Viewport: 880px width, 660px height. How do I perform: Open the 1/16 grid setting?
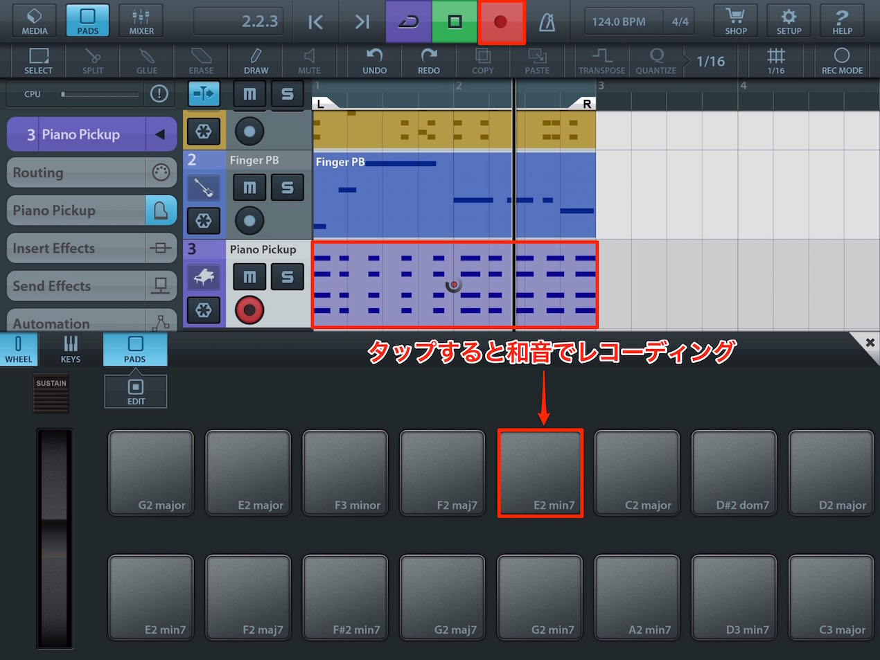[776, 61]
